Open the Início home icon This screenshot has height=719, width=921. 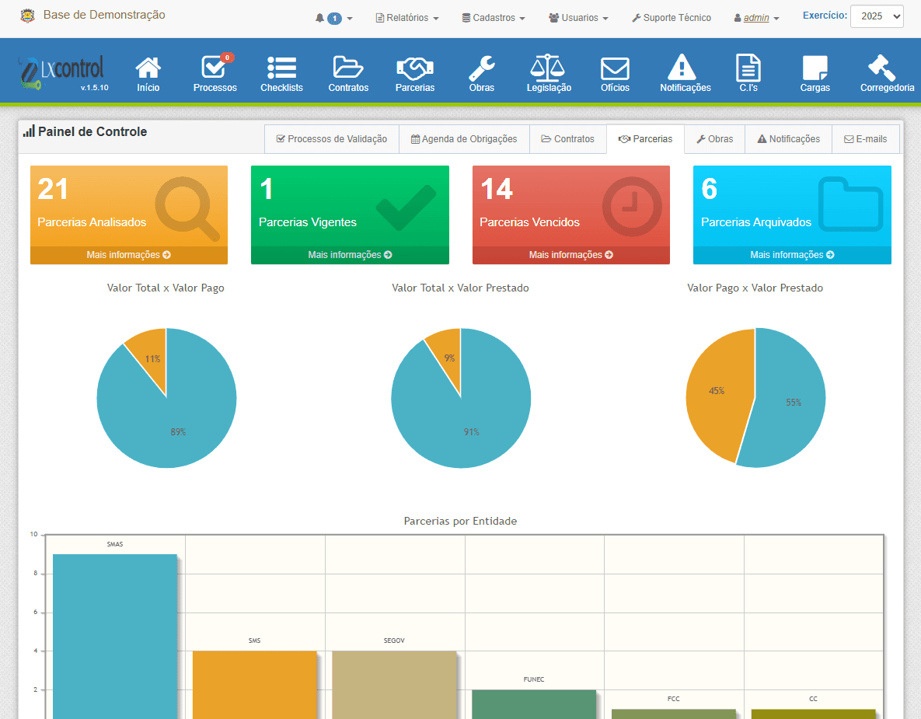pos(148,69)
